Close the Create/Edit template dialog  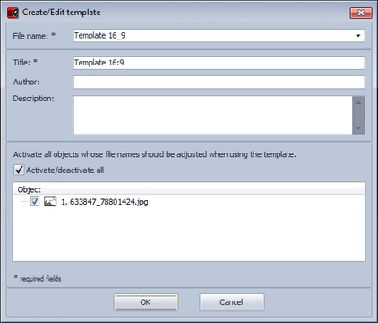point(361,13)
